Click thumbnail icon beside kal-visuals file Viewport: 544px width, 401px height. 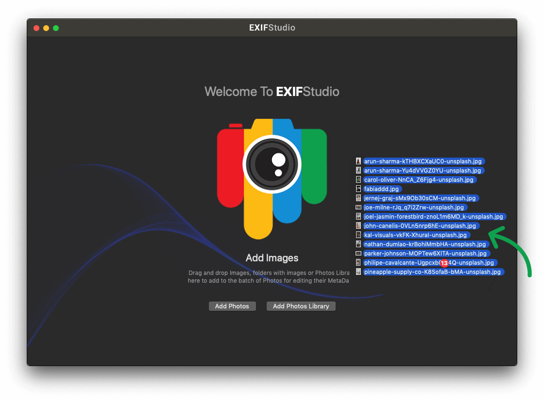358,235
